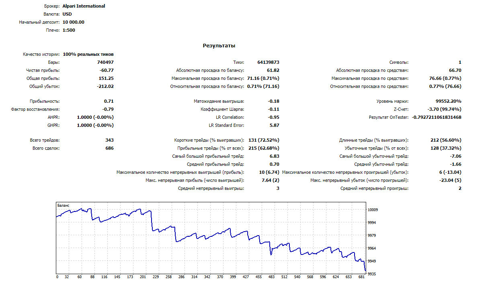Screen dimensions: 492x291
Task: Select absolute balance drawdown value 61.82
Action: coord(273,70)
